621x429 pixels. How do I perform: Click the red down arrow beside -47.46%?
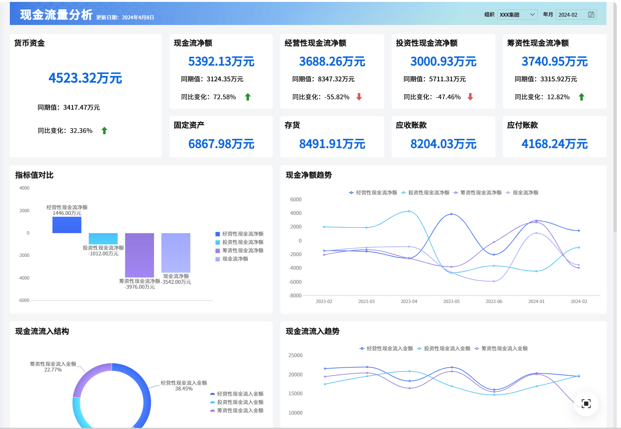click(x=470, y=97)
